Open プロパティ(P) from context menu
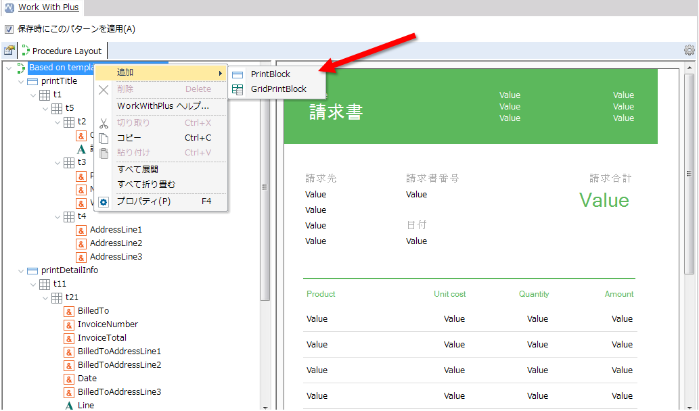699x411 pixels. [x=143, y=201]
